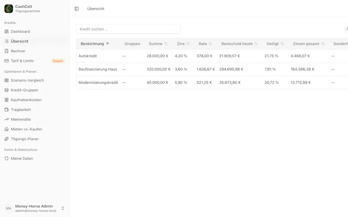The image size is (348, 217).
Task: Click the MA avatar
Action: pos(9,208)
